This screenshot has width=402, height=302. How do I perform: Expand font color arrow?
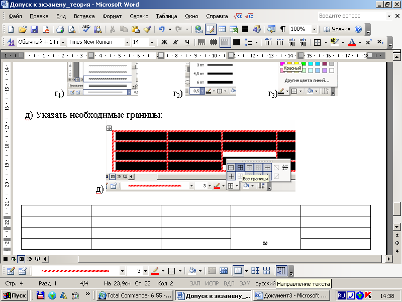pos(360,42)
